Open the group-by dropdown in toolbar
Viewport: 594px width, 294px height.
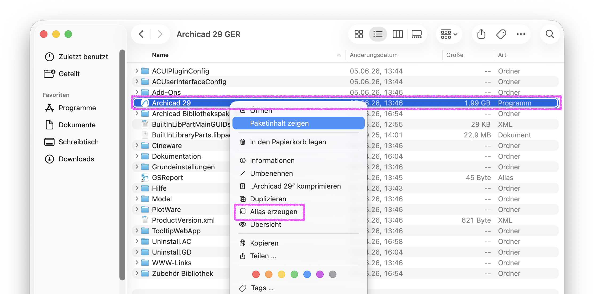(x=449, y=34)
